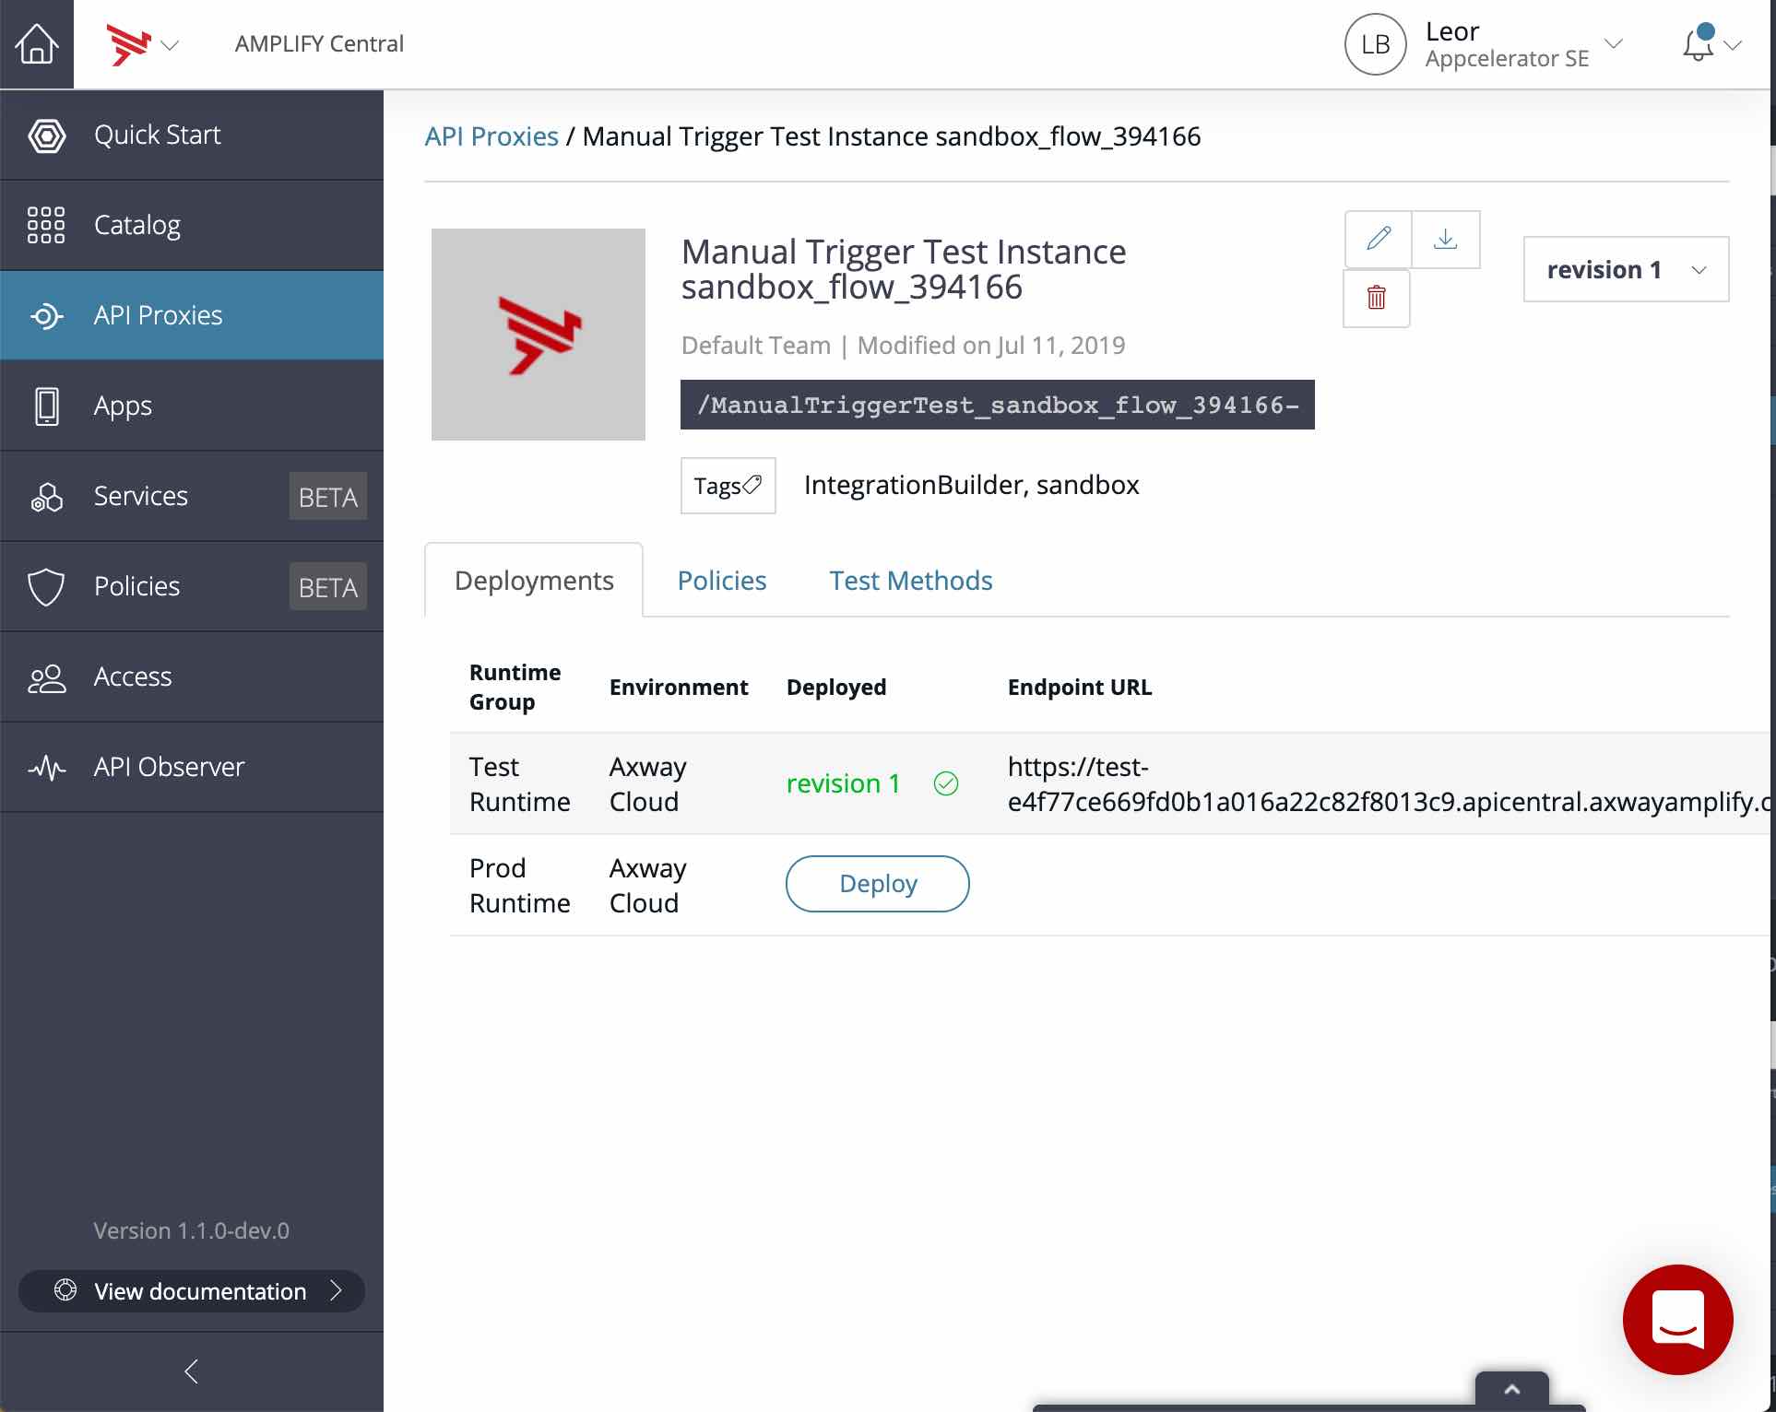This screenshot has height=1412, width=1776.
Task: Edit the proxy using the pencil icon
Action: tap(1379, 239)
